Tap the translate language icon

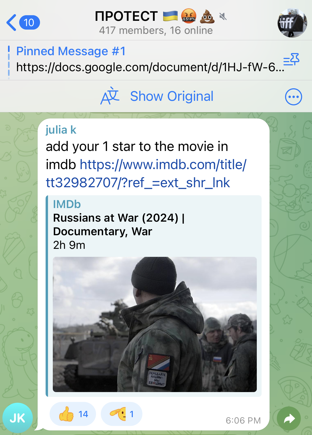point(110,96)
